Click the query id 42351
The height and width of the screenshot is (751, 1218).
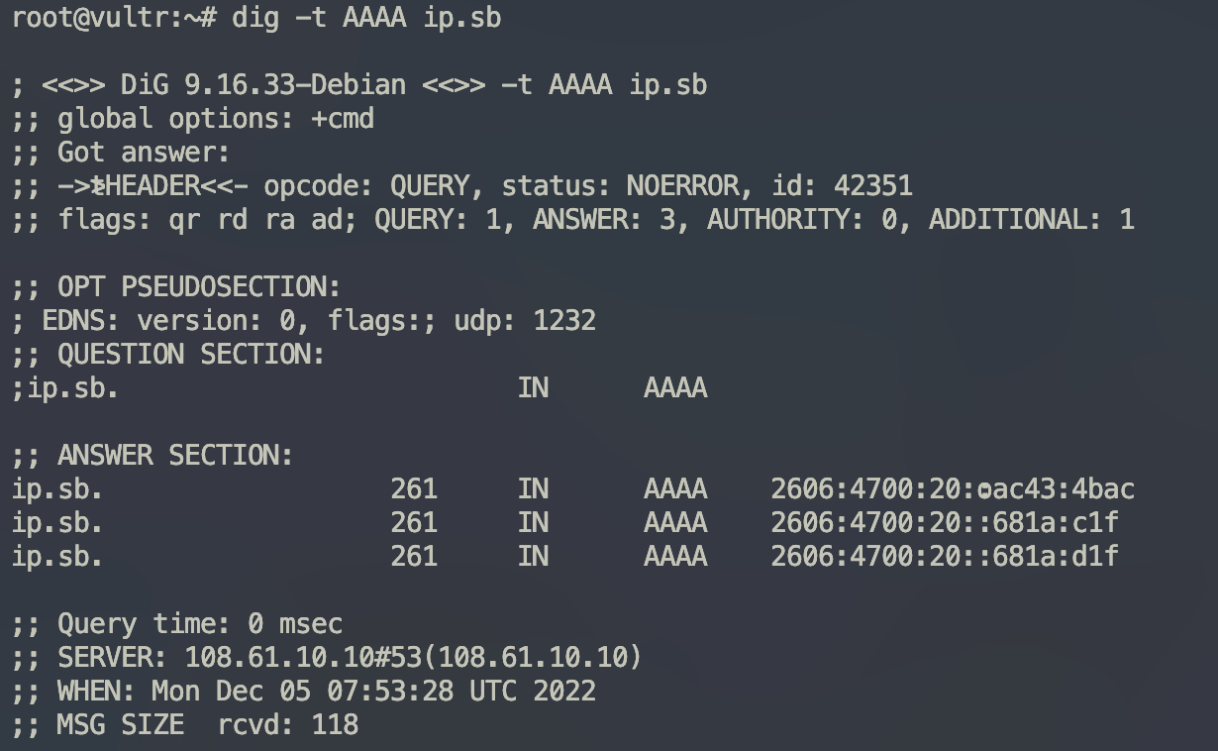coord(872,186)
